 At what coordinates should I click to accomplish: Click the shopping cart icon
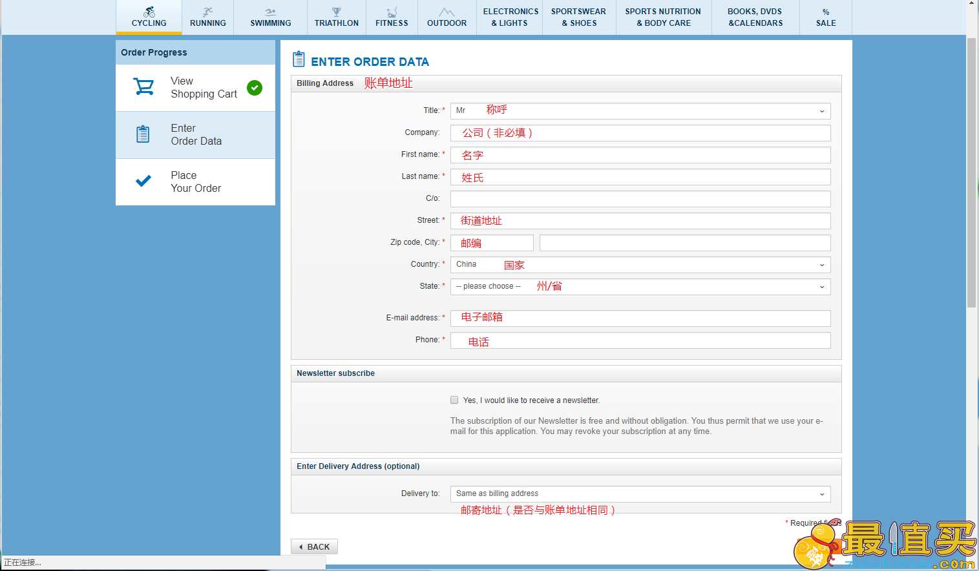143,87
